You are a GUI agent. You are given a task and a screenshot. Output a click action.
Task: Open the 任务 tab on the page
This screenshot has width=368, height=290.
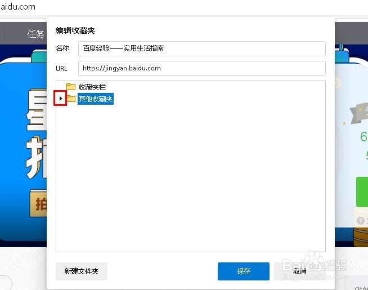[35, 34]
